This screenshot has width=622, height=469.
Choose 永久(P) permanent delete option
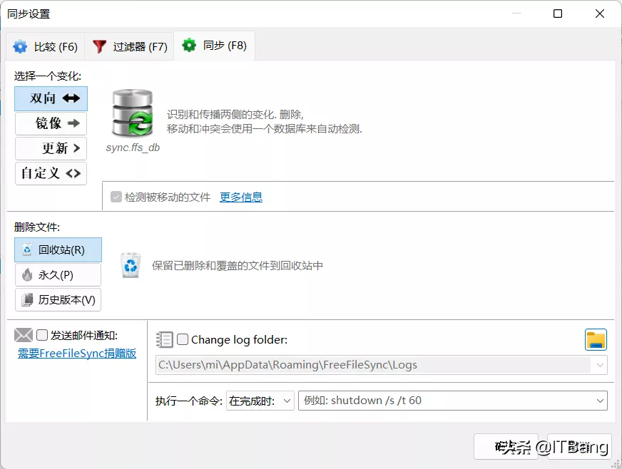pyautogui.click(x=58, y=275)
